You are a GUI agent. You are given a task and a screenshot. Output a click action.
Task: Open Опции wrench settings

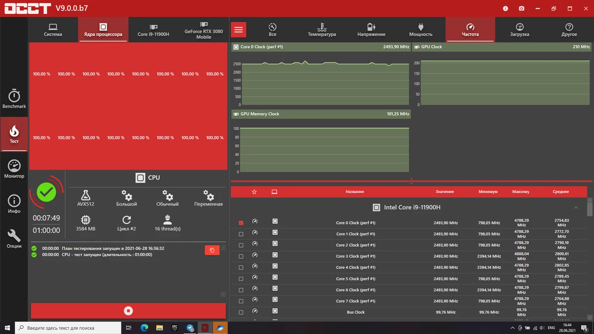pyautogui.click(x=14, y=239)
